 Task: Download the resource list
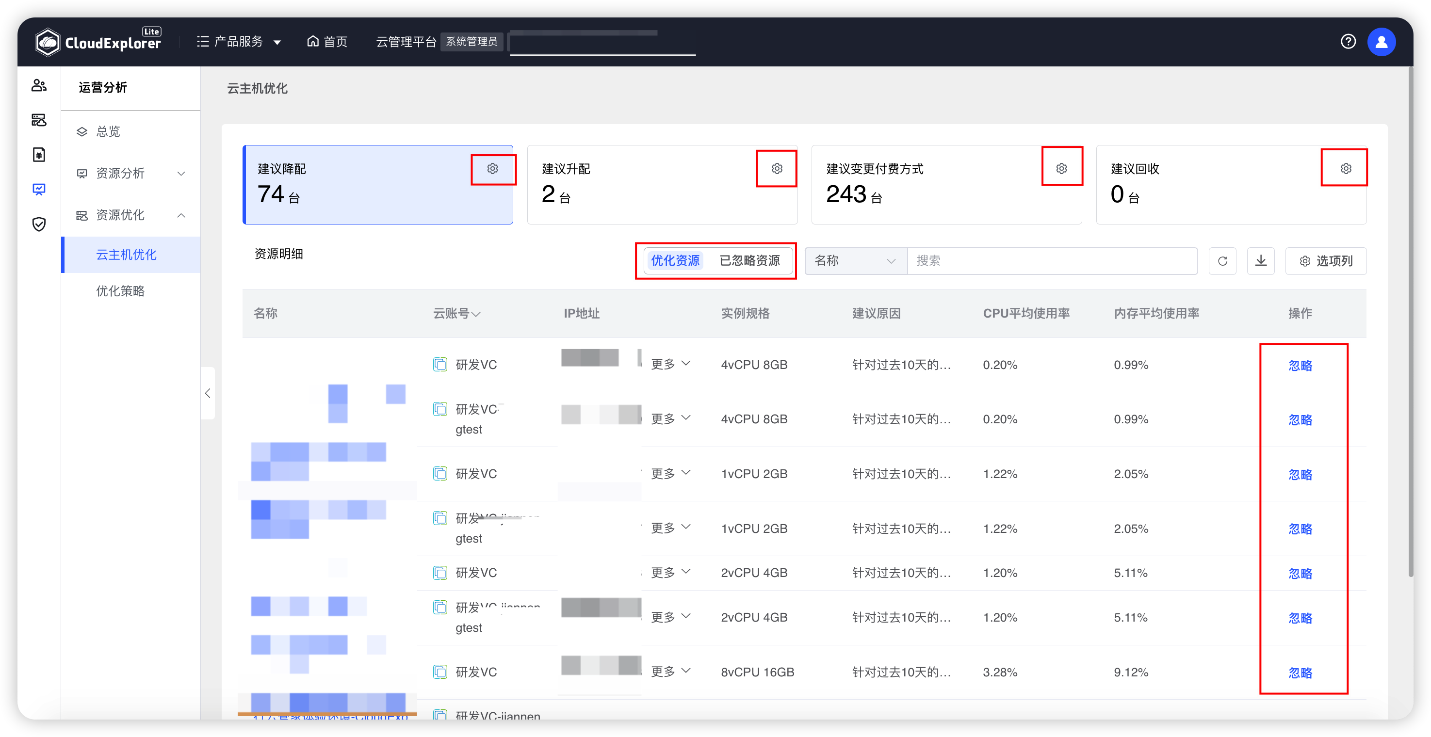[1261, 261]
